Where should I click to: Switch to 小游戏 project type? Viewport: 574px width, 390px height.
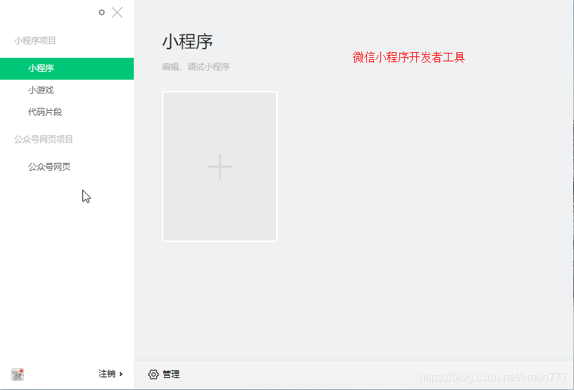pyautogui.click(x=67, y=90)
